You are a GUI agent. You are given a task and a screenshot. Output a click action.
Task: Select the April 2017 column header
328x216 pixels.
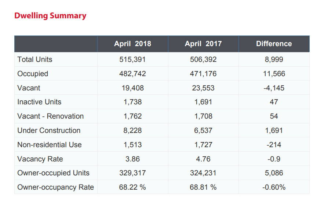203,44
